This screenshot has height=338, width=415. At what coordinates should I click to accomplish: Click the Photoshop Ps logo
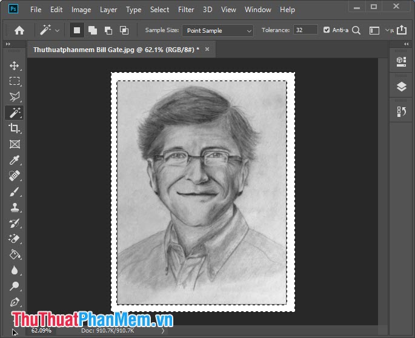click(13, 9)
